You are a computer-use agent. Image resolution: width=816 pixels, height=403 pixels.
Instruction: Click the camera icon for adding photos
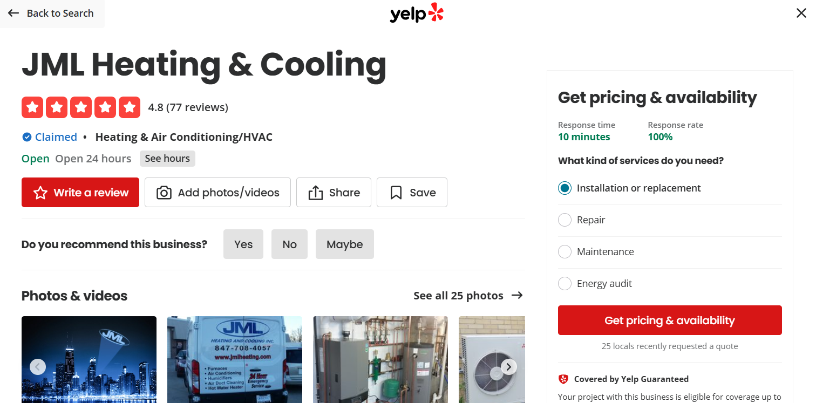164,192
